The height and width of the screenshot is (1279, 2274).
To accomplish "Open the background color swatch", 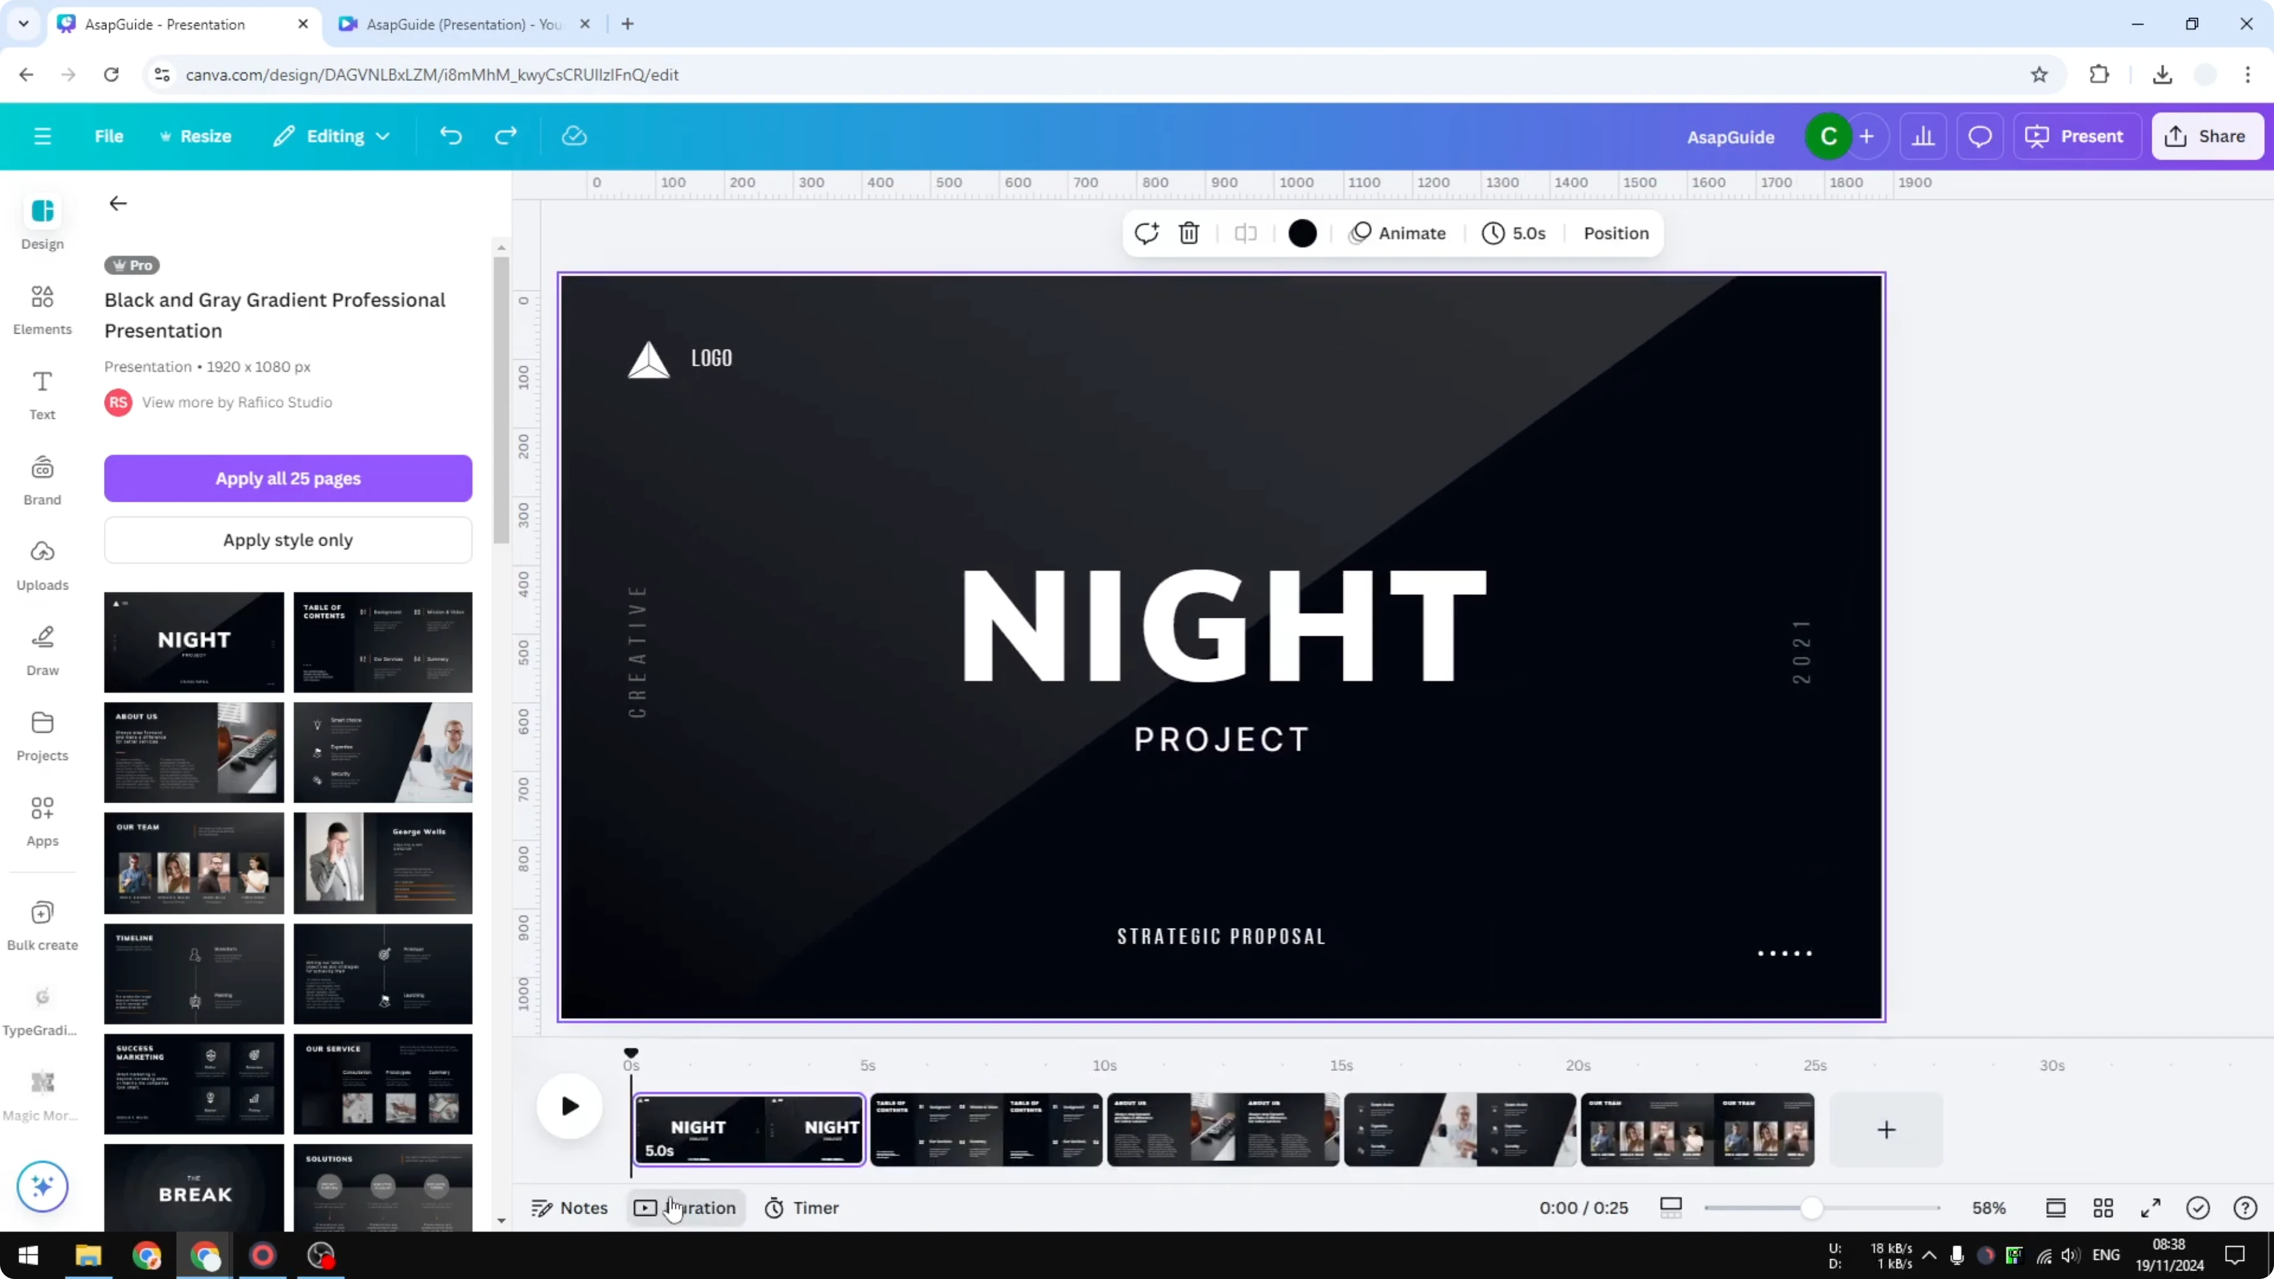I will 1303,233.
